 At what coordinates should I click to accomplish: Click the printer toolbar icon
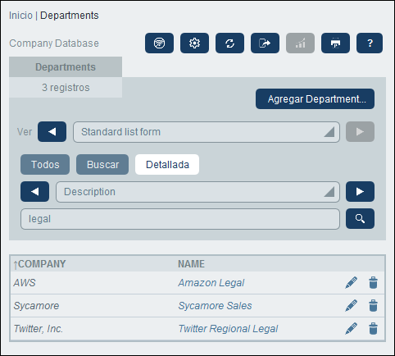tap(335, 43)
